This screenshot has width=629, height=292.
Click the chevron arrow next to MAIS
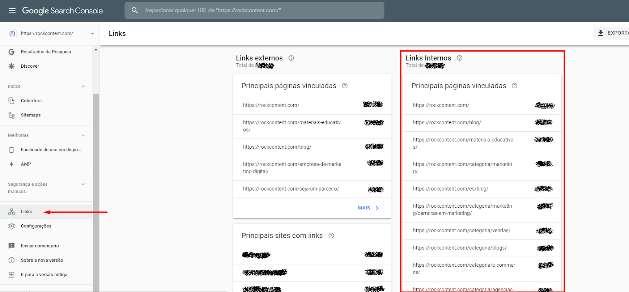[x=377, y=208]
